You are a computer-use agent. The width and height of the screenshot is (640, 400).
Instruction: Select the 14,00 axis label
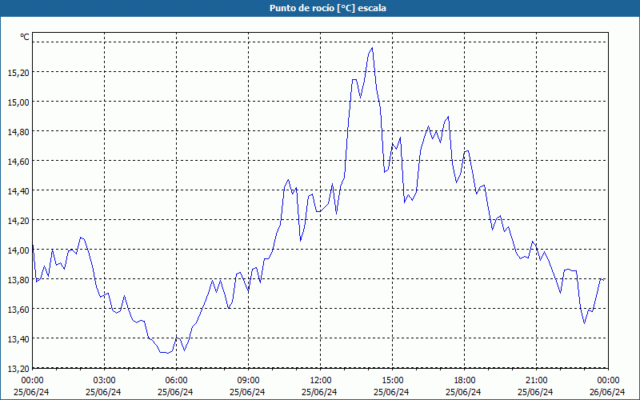coord(18,250)
